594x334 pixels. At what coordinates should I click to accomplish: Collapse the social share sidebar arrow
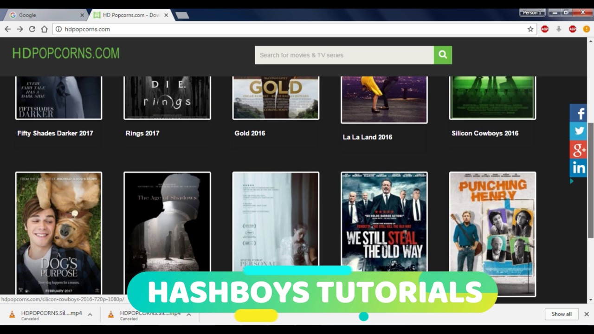click(x=572, y=181)
